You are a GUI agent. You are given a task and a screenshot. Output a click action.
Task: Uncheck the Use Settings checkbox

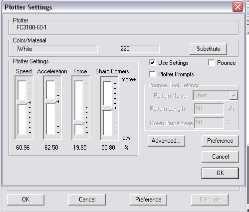(x=152, y=63)
